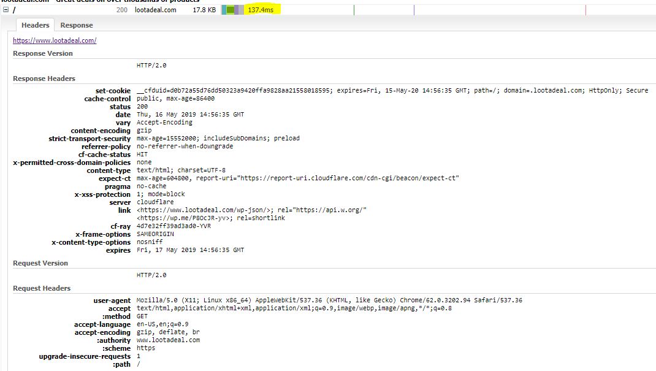
Task: Click the no-cache pragma value
Action: 151,186
